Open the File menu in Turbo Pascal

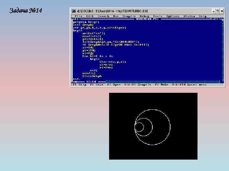point(79,16)
